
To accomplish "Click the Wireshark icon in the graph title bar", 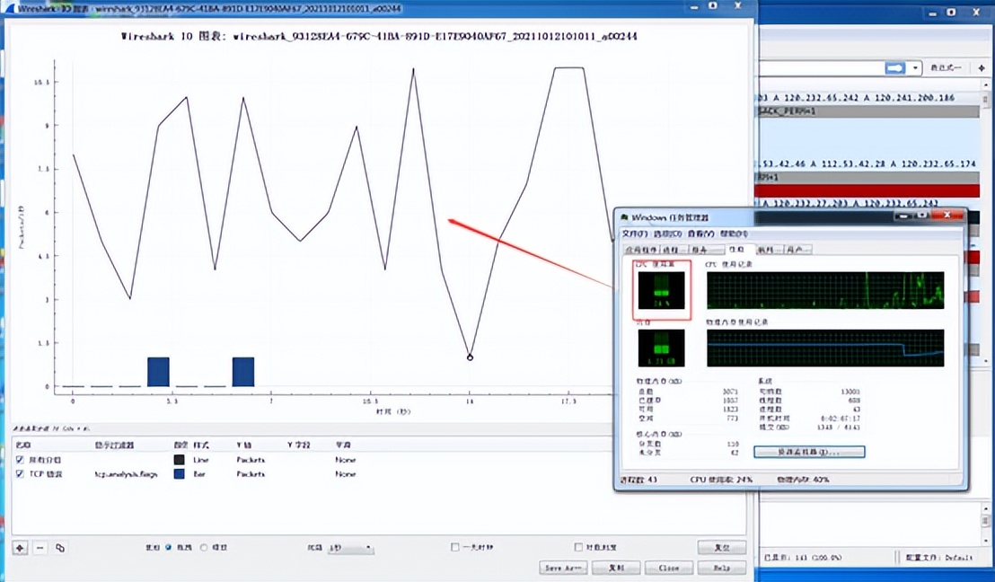I will pos(9,8).
